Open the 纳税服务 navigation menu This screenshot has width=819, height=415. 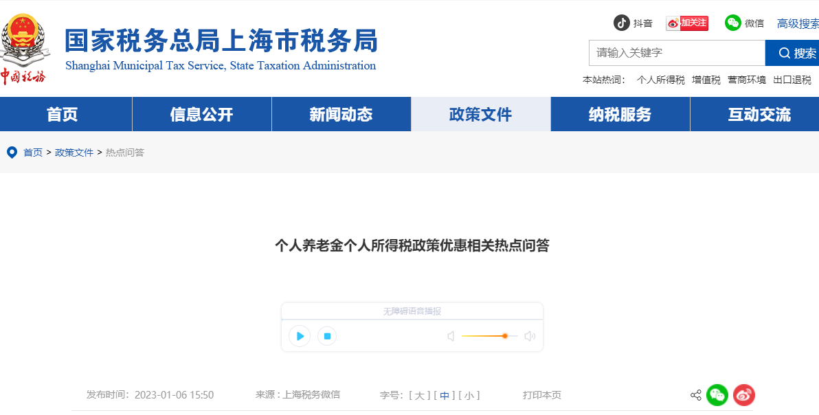[x=620, y=114]
